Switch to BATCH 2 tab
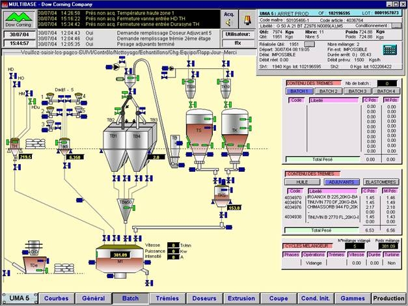Viewport: 408px width, 306px height. tap(329, 91)
